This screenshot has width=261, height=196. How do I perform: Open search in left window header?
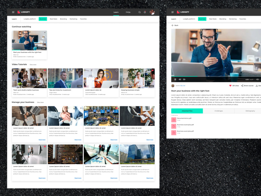[139, 12]
